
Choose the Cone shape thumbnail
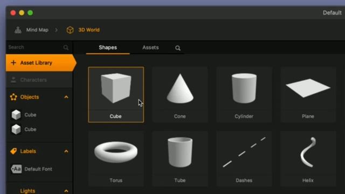coord(180,95)
